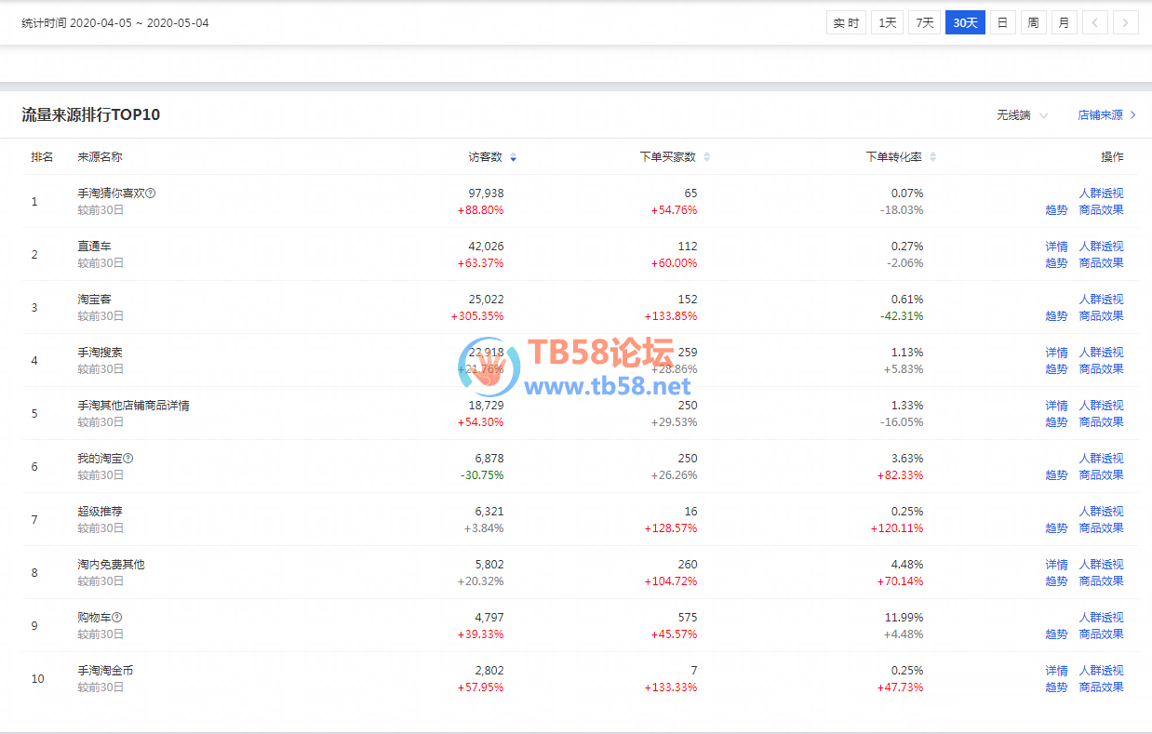The width and height of the screenshot is (1152, 734).
Task: Open 人群透视 for 手淘猜你喜欢
Action: click(1101, 194)
